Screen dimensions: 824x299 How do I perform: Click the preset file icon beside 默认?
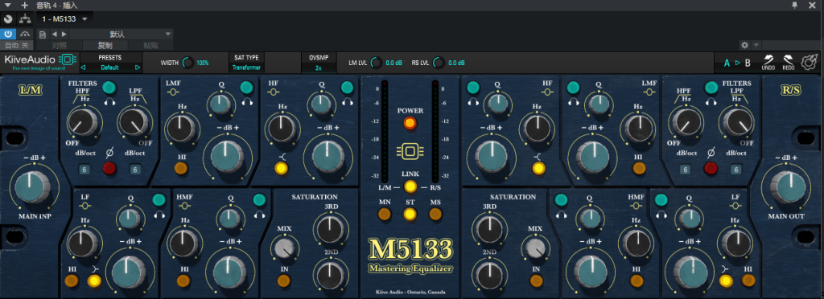[43, 34]
